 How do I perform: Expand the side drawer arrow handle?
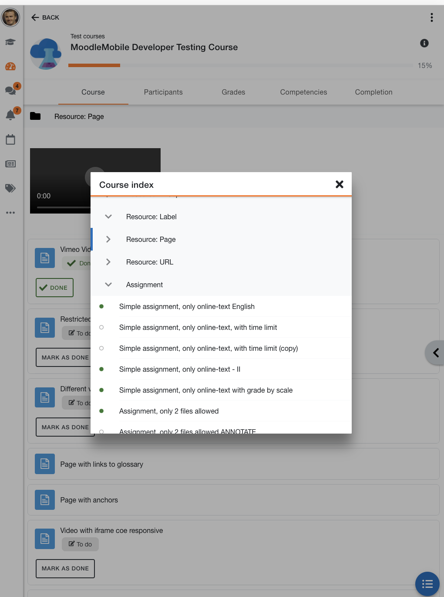[x=435, y=353]
